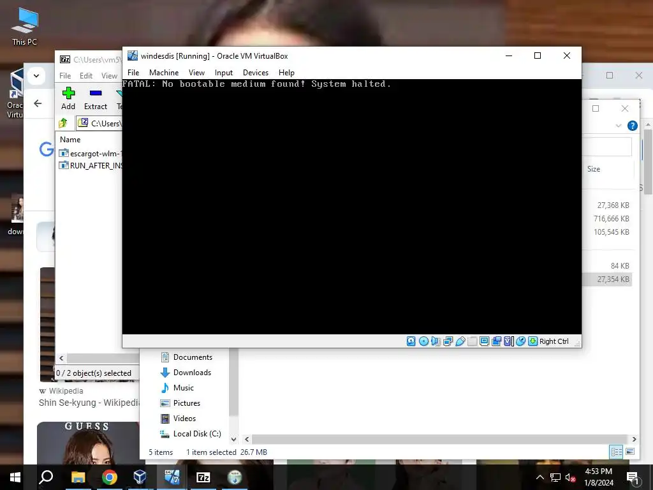Open the Shin Se-kyung Wikipedia result link
Image resolution: width=653 pixels, height=490 pixels.
pyautogui.click(x=89, y=403)
